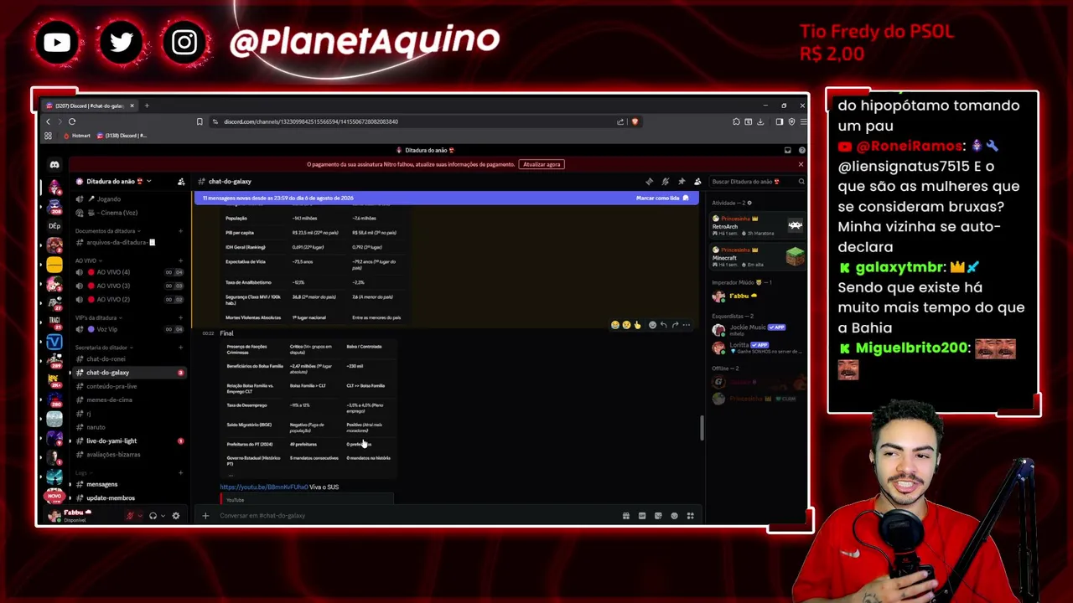Open the emoji picker in message box
Screen dimensions: 1073x603
674,516
